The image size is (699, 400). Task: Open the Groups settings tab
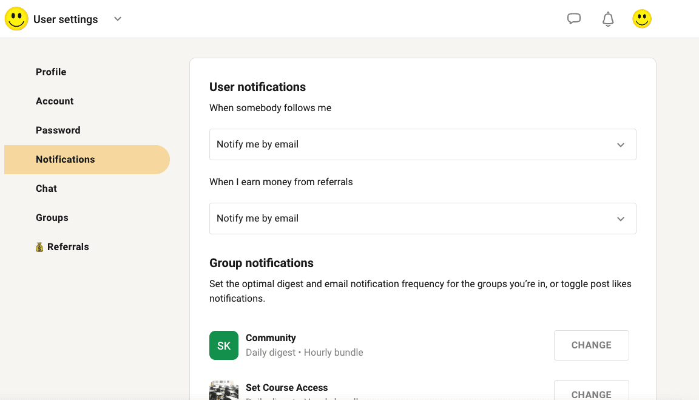click(52, 218)
